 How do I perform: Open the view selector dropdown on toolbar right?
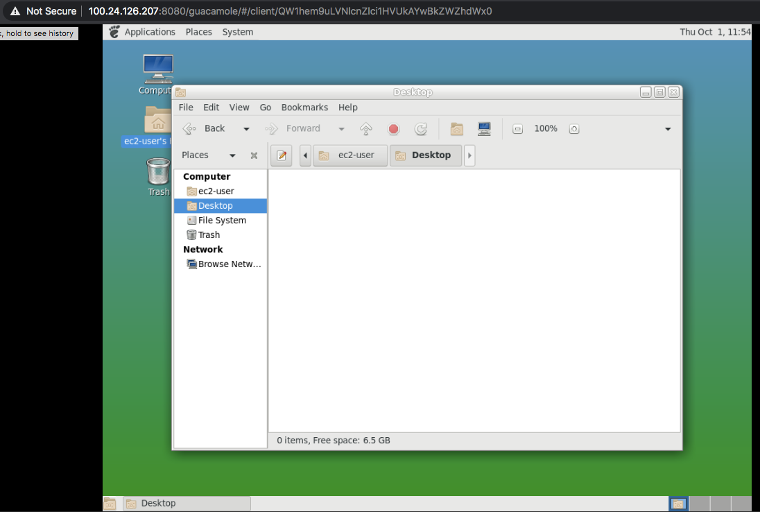tap(668, 128)
